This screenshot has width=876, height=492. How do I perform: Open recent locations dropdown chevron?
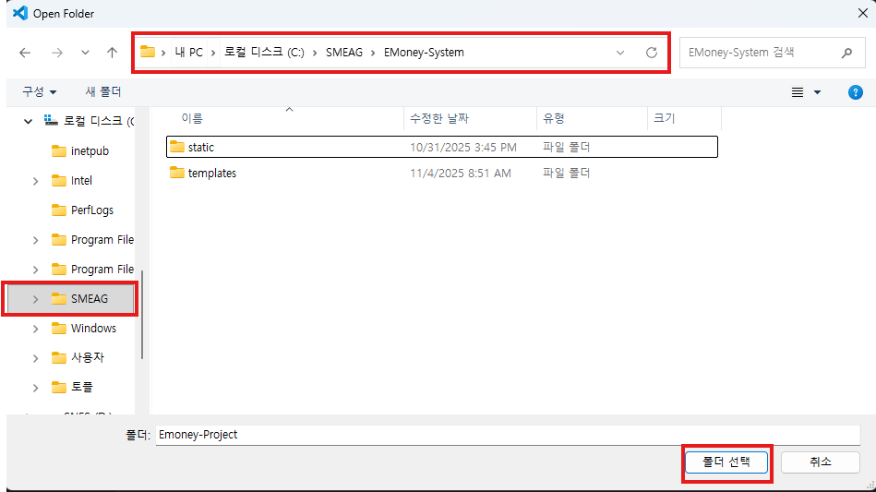(85, 53)
